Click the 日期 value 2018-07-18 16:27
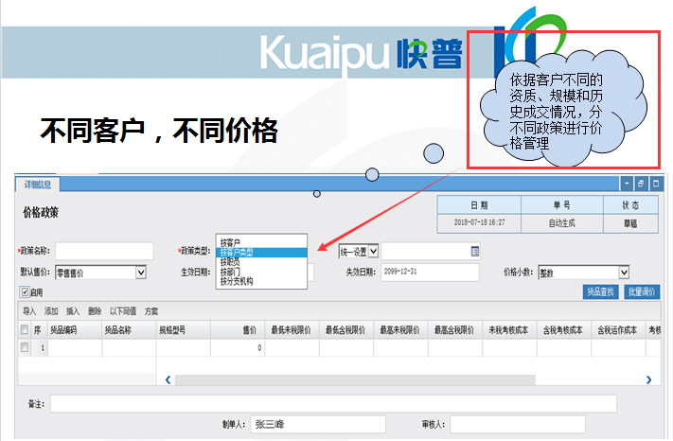 coord(479,223)
